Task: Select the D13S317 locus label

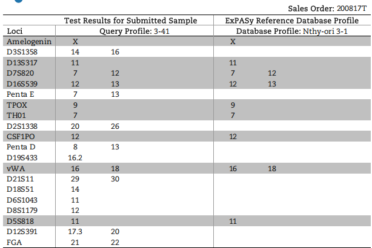Action: tap(22, 63)
